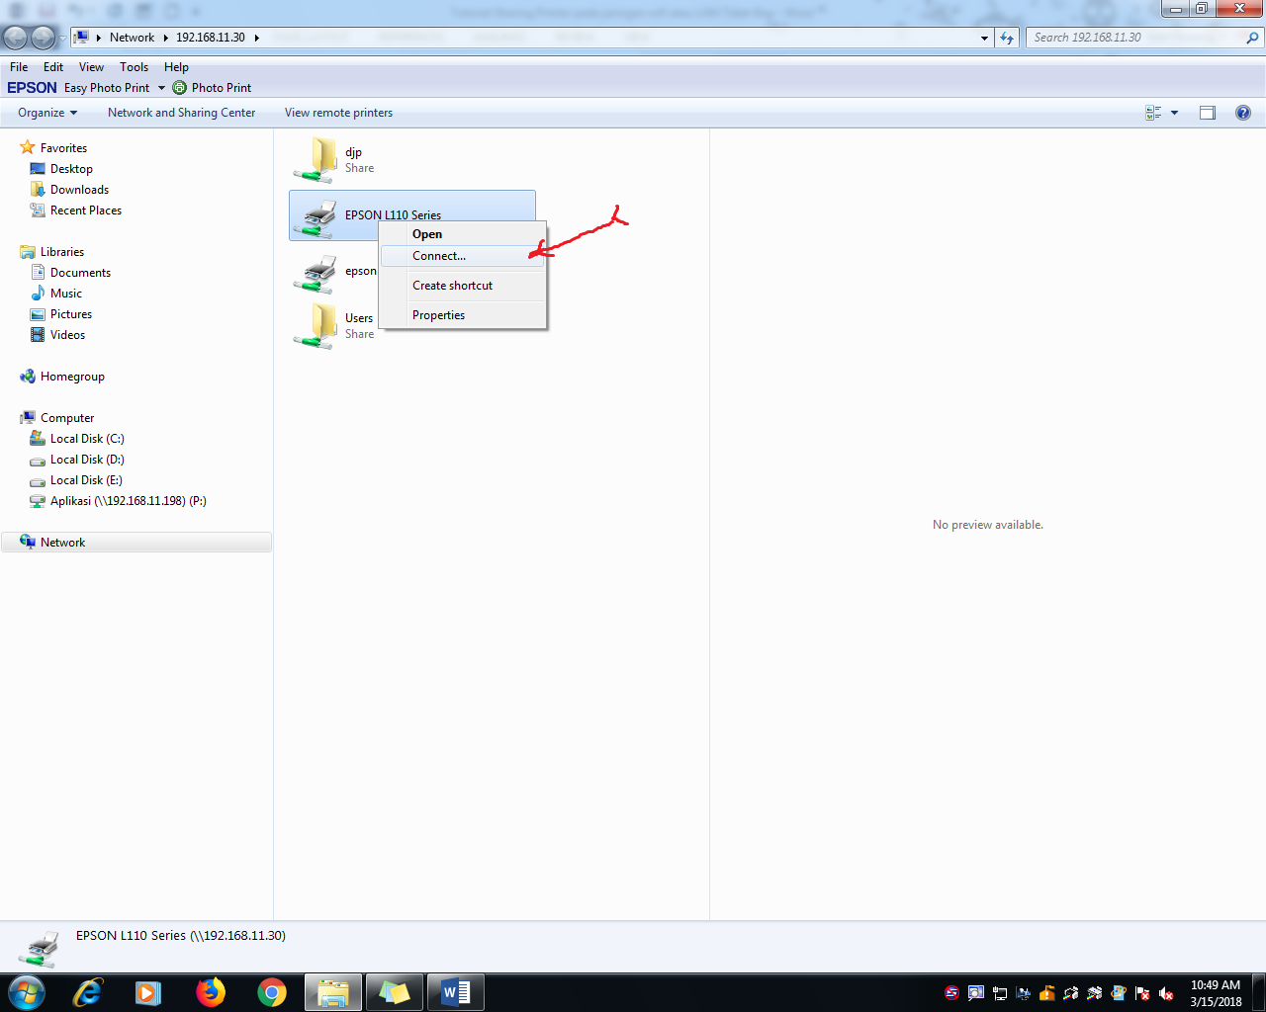Launch Internet Explorer from taskbar
Image resolution: width=1266 pixels, height=1012 pixels.
(88, 992)
